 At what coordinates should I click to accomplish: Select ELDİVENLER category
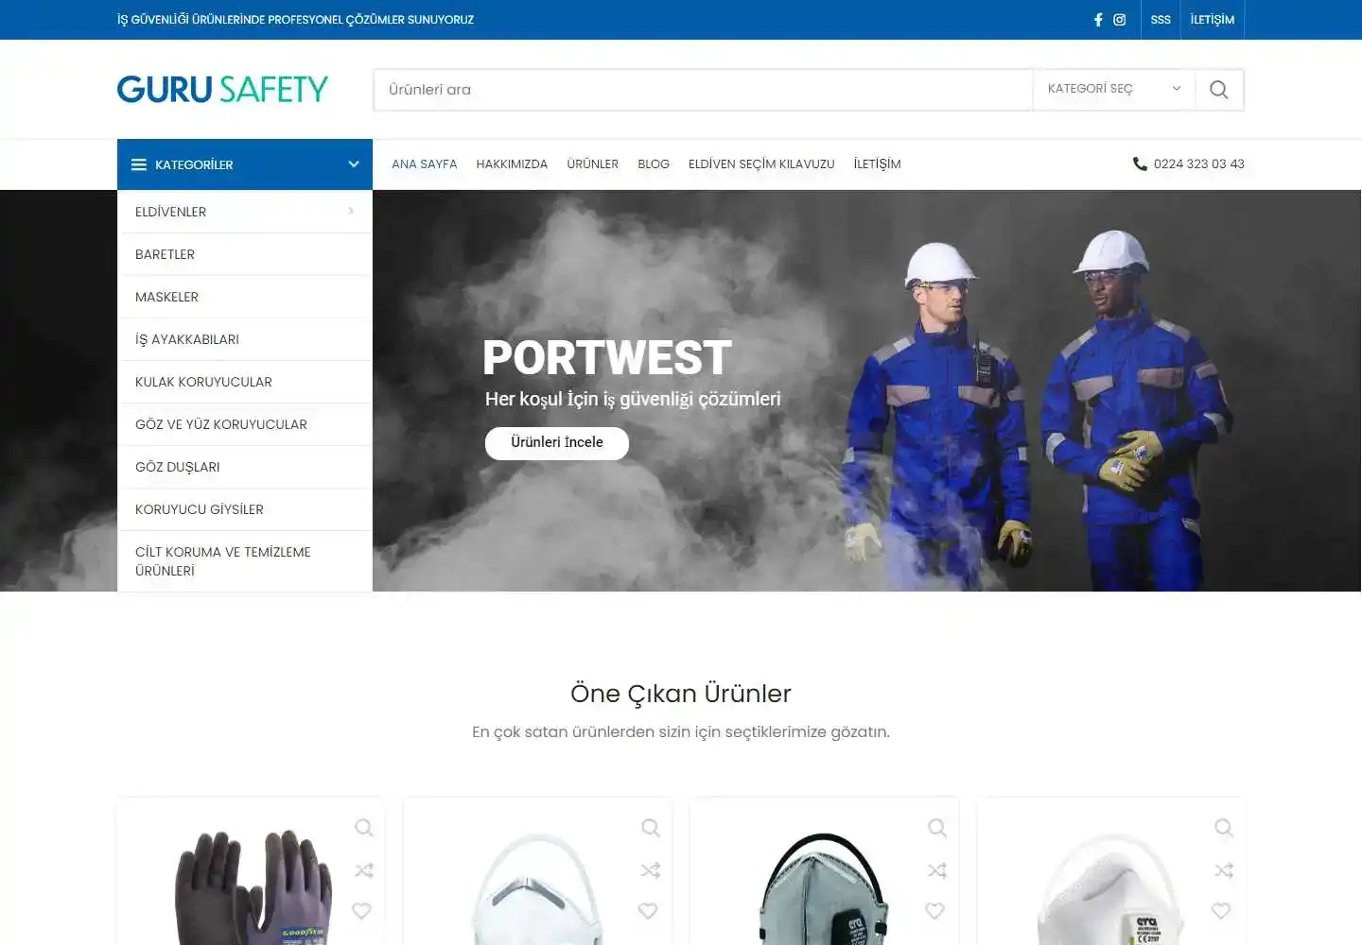pyautogui.click(x=245, y=212)
